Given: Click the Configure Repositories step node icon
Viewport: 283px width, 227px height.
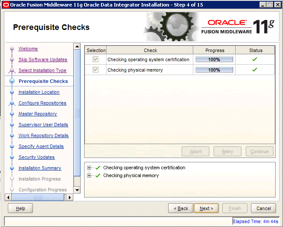Looking at the screenshot, I should [12, 103].
